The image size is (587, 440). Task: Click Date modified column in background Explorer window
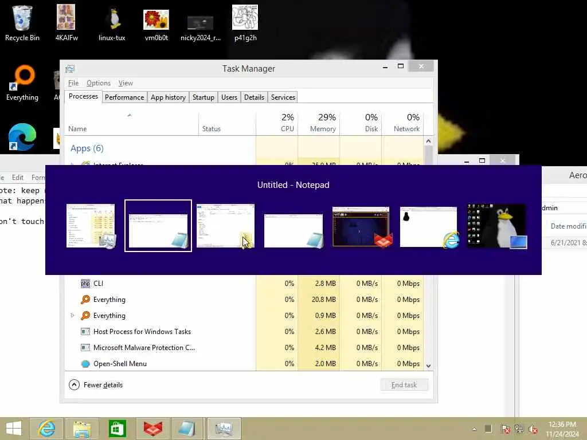point(568,226)
